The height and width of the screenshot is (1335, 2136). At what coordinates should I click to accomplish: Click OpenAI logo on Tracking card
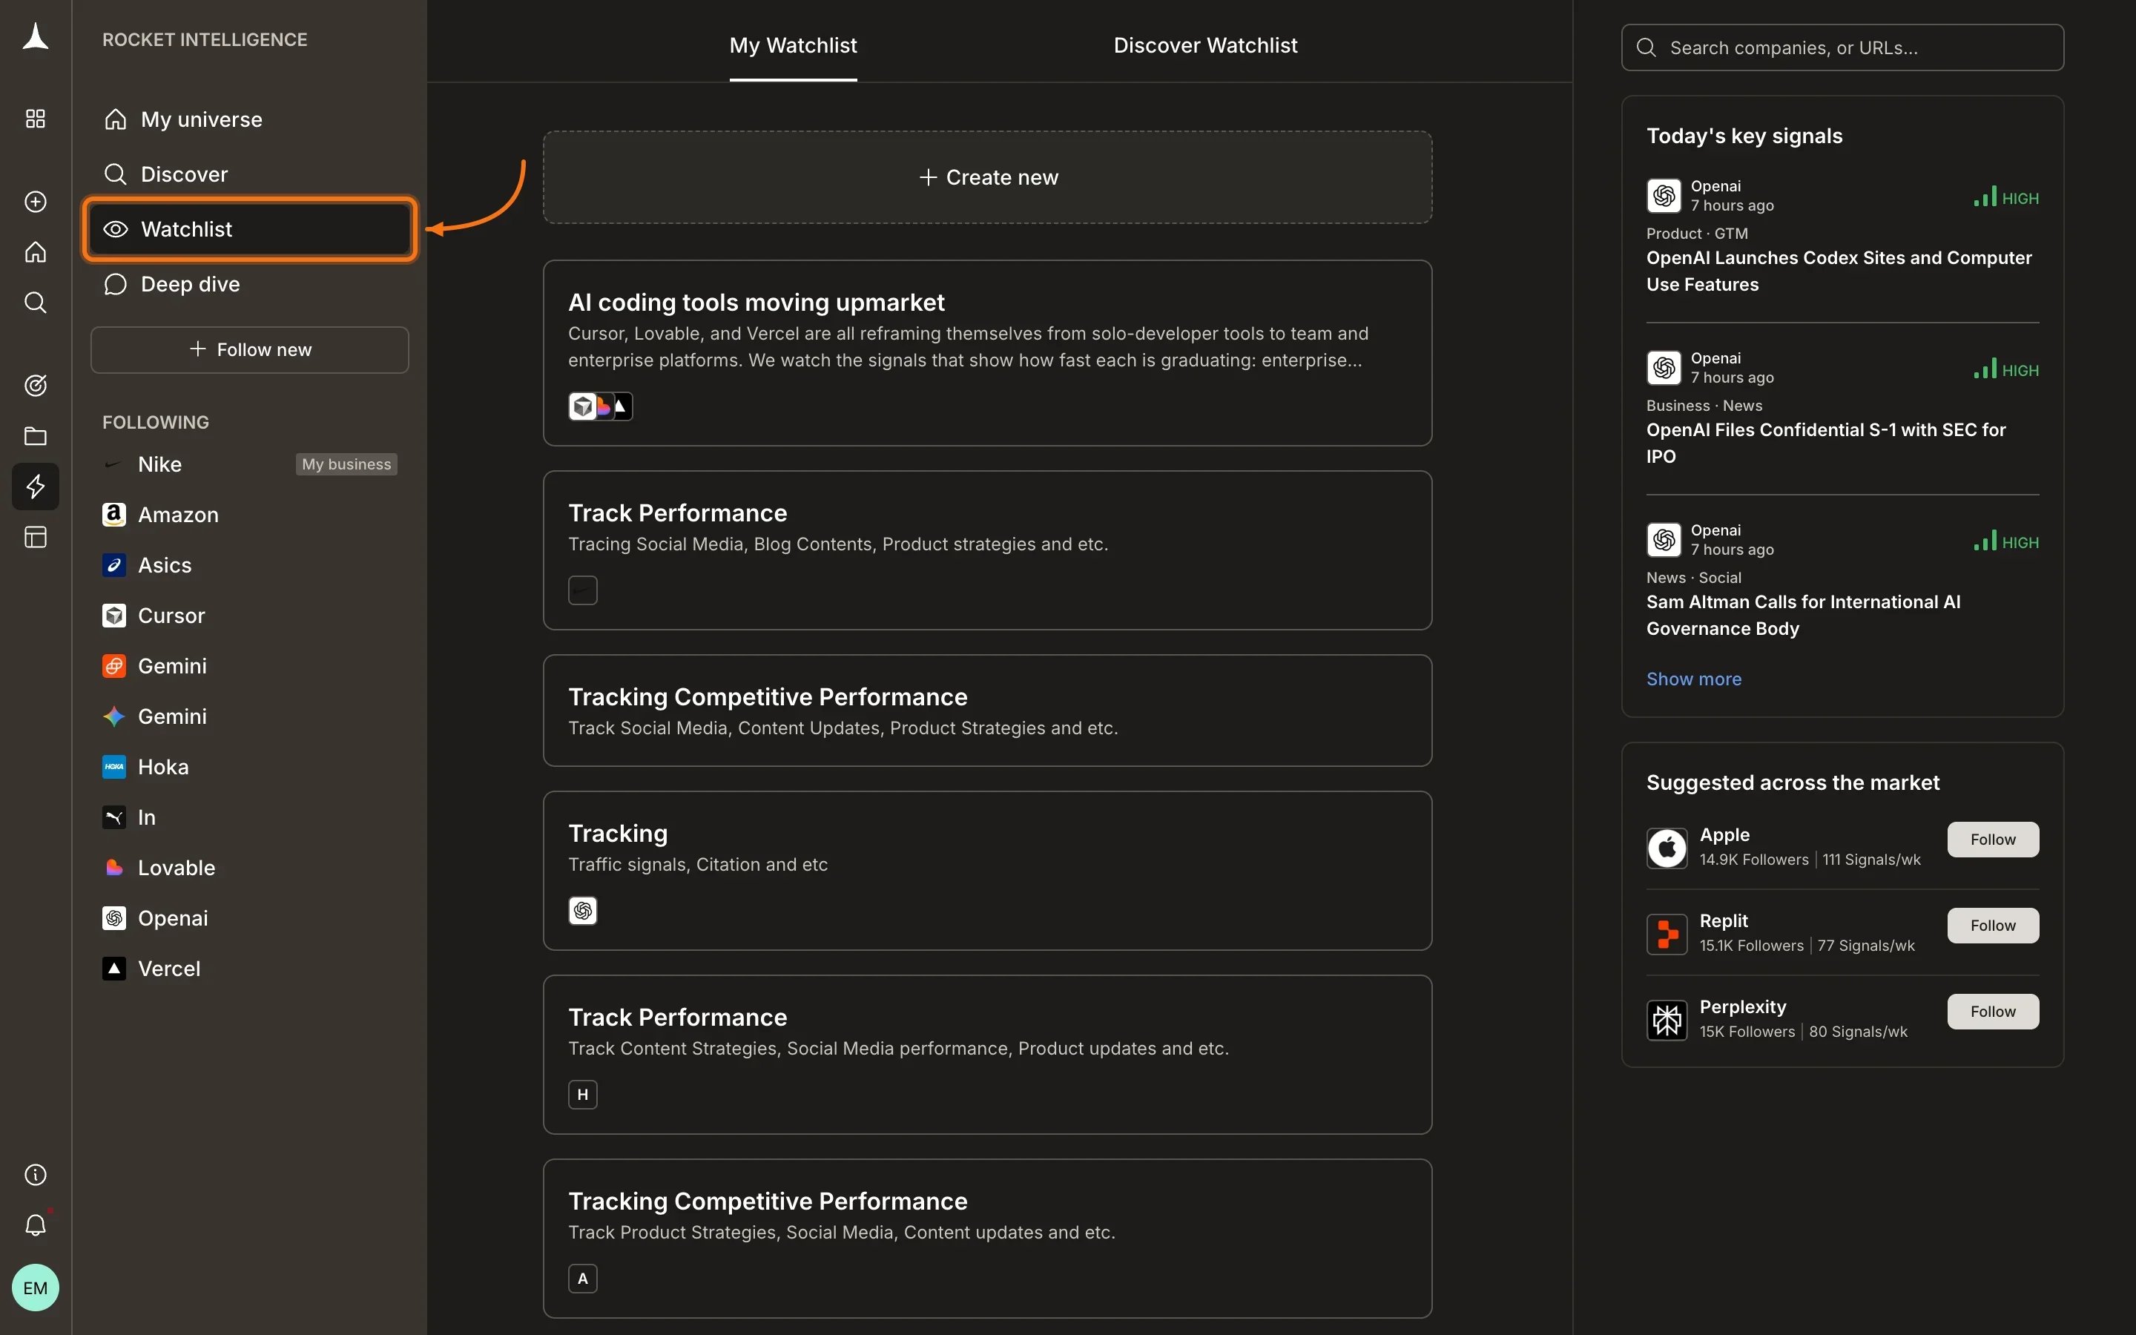(x=582, y=910)
